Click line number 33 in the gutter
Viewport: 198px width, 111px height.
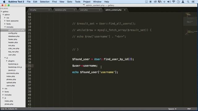click(x=29, y=72)
